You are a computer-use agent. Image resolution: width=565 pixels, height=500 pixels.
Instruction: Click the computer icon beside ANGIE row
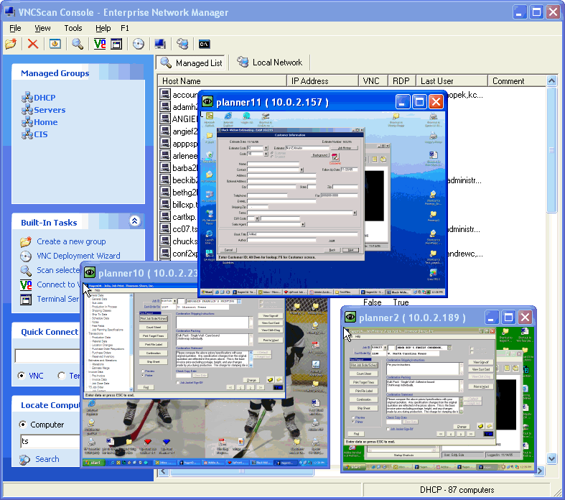click(165, 119)
